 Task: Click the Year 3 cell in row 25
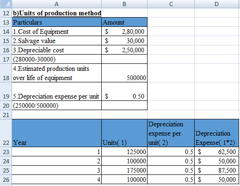[57, 170]
